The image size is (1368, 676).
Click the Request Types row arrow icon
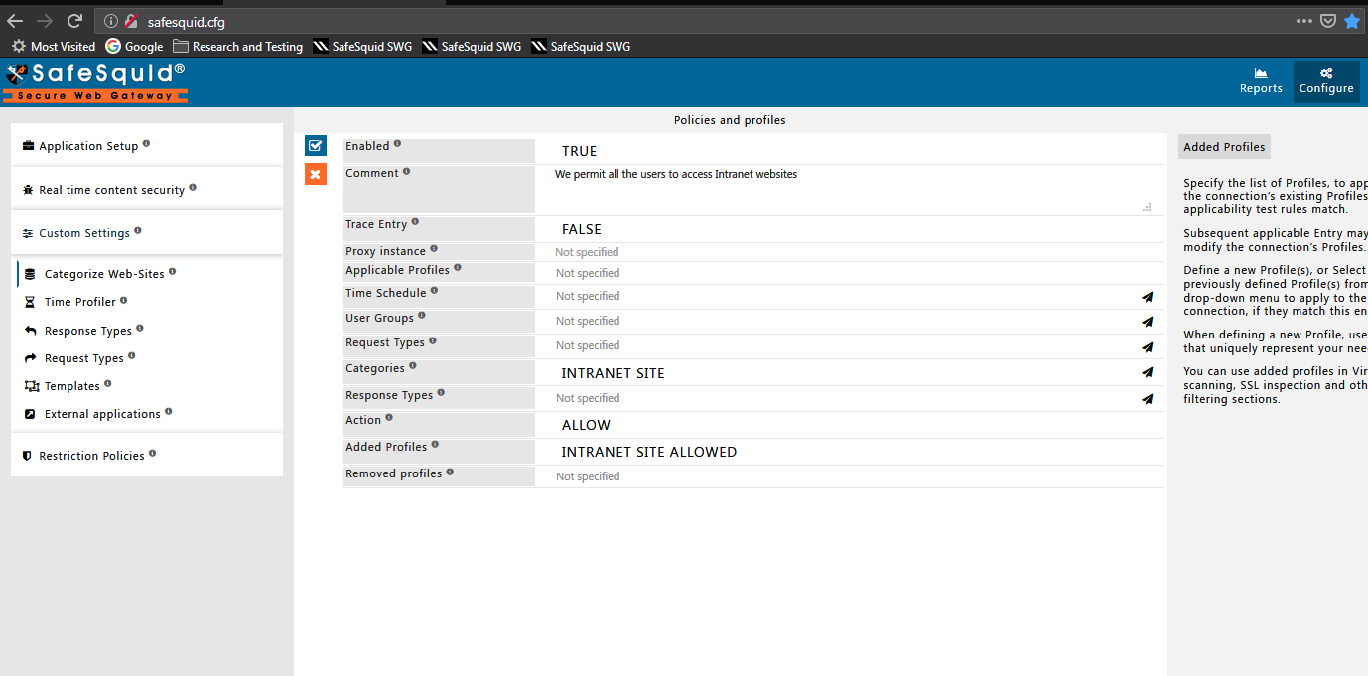[x=1148, y=346]
